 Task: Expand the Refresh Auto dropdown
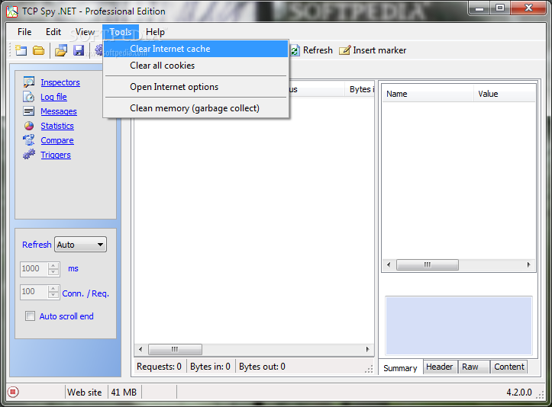pos(100,245)
